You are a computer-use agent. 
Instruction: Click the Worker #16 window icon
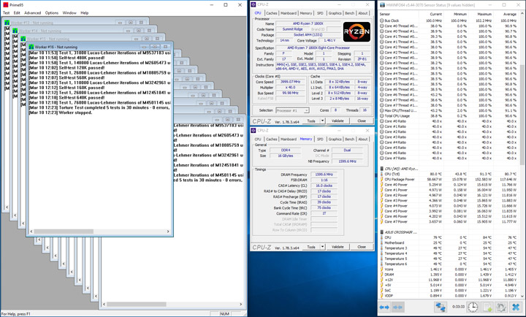[30, 47]
